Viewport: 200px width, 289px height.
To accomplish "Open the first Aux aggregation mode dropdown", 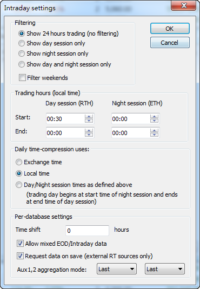I will click(117, 269).
